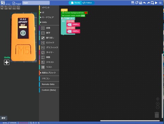Click the Project file button
This screenshot has height=124, width=164.
(17, 3)
